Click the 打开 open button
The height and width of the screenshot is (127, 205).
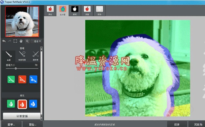(x=177, y=124)
